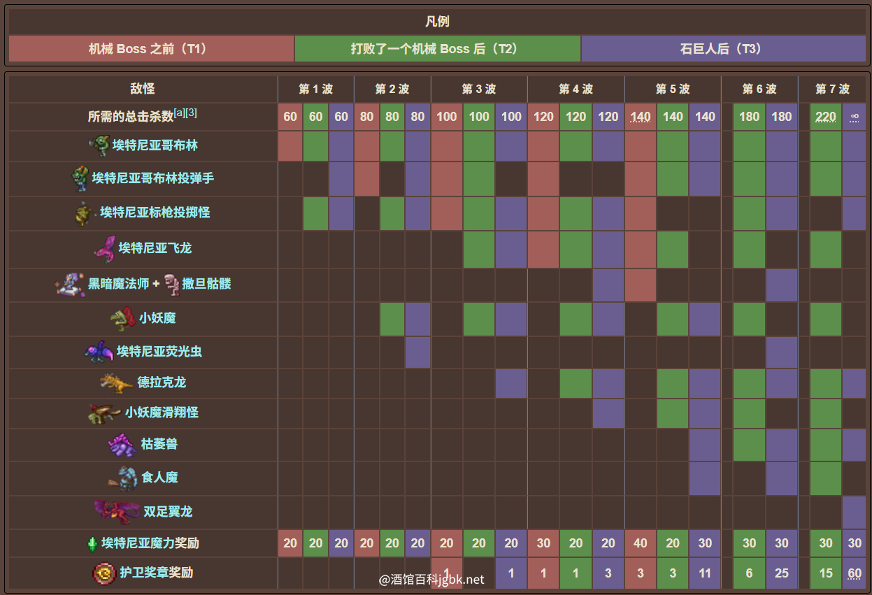Click the underlined 220 kill count cell
The height and width of the screenshot is (595, 872).
point(825,117)
